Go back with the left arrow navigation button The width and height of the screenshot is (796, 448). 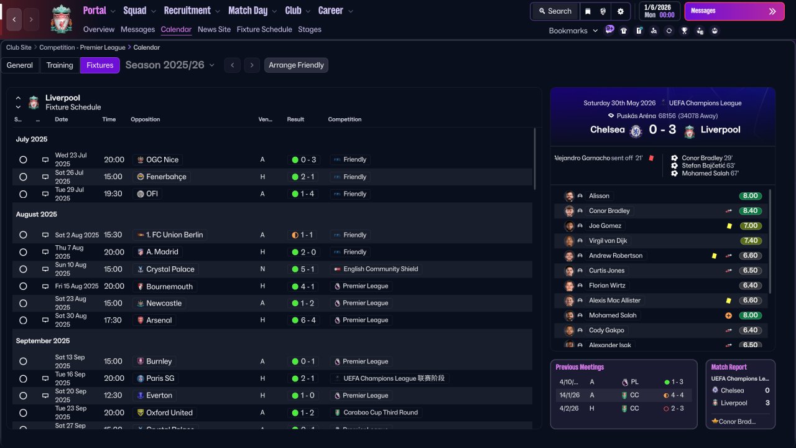(14, 19)
